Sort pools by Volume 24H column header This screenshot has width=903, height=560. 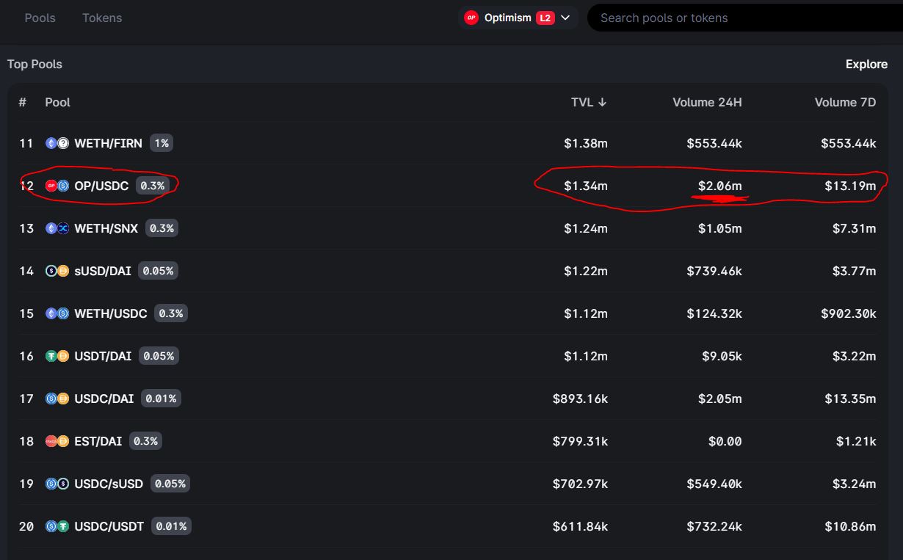[707, 102]
